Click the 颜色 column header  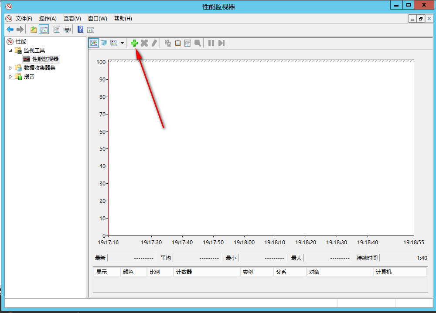[133, 272]
